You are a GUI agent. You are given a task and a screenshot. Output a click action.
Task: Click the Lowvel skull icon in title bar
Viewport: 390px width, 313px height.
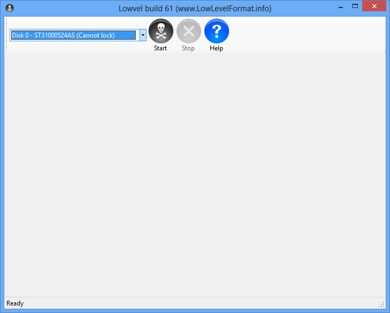(10, 8)
